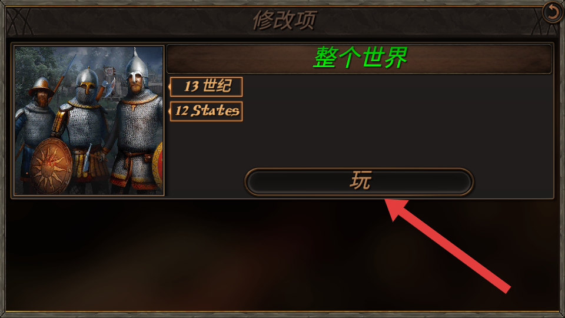The image size is (565, 318).
Task: Click the 修改项 header title
Action: [x=285, y=20]
